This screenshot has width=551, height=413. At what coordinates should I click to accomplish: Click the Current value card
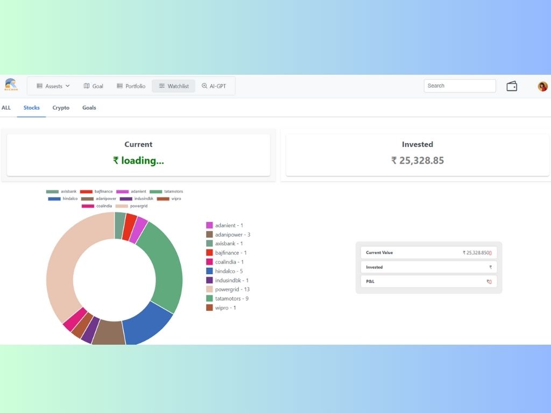click(x=138, y=155)
